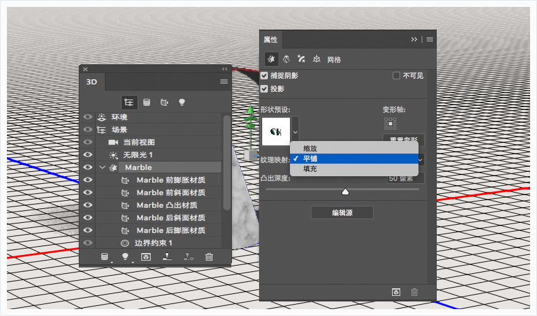
Task: Hide the 无限光 1 light
Action: [x=88, y=155]
